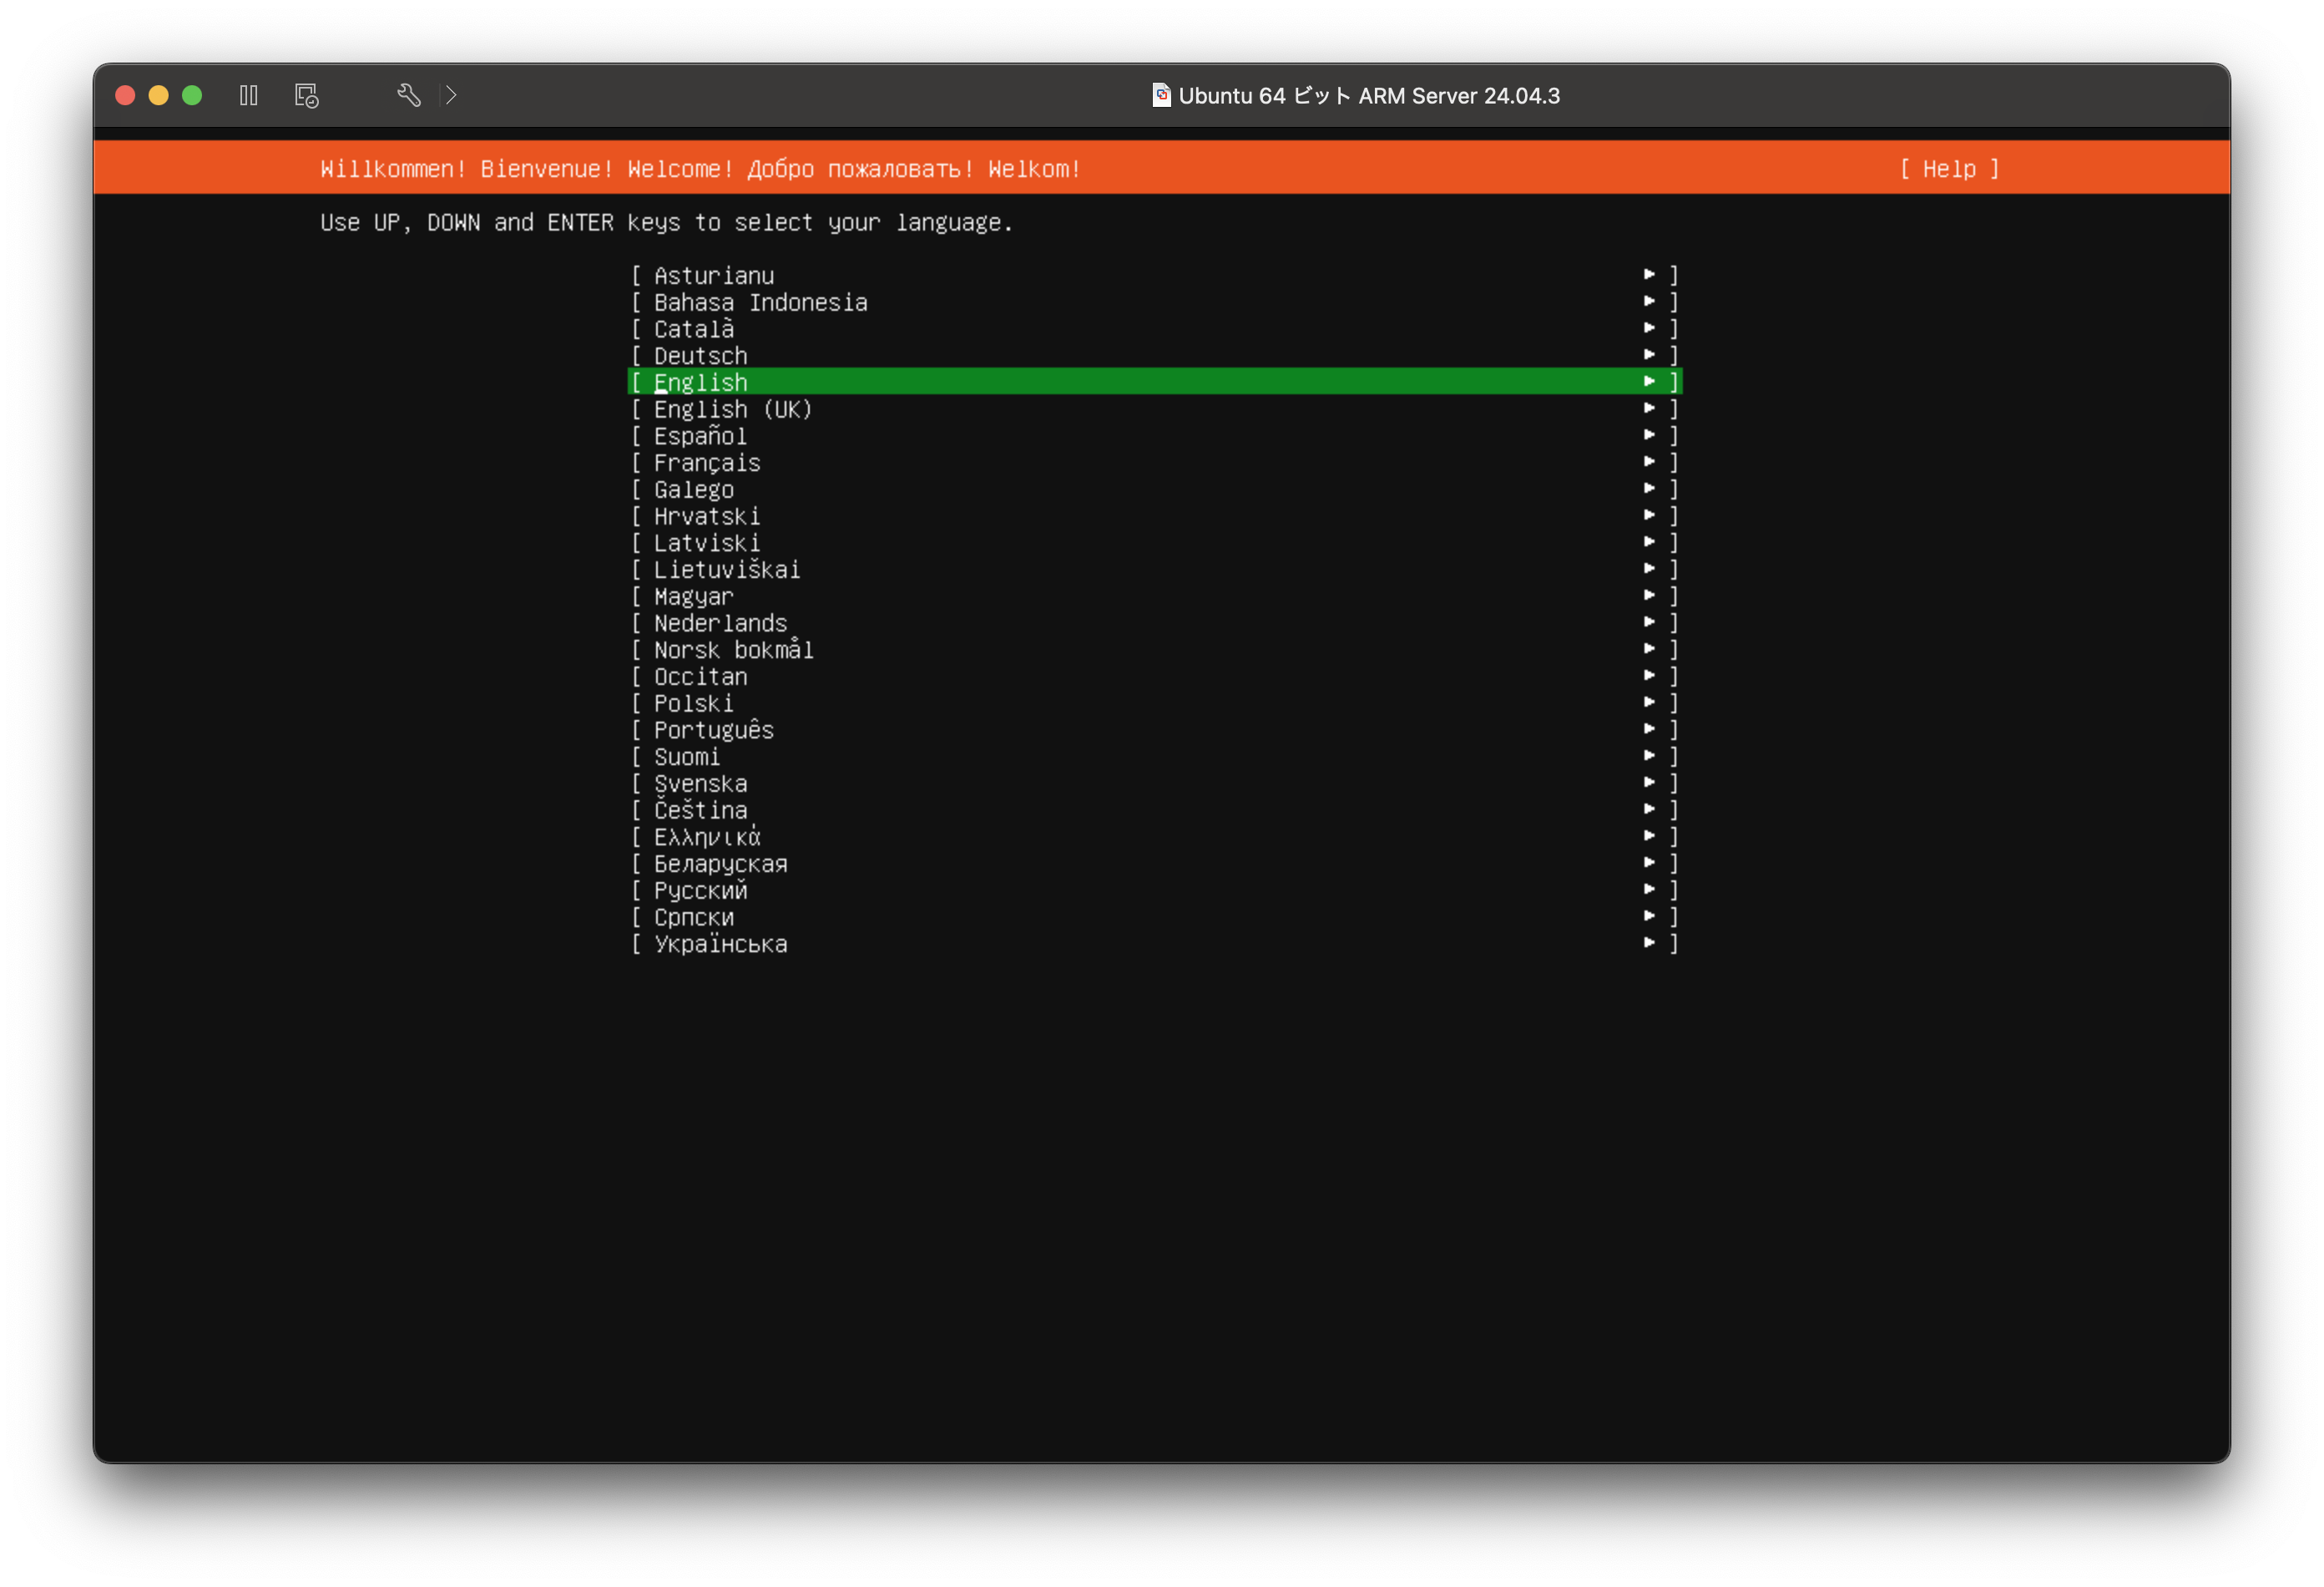Click the pause virtual machine icon
This screenshot has width=2324, height=1587.
coord(249,95)
